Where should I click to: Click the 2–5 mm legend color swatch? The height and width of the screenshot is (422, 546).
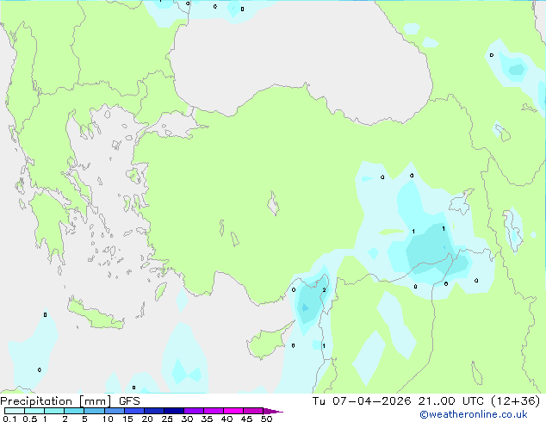[74, 411]
